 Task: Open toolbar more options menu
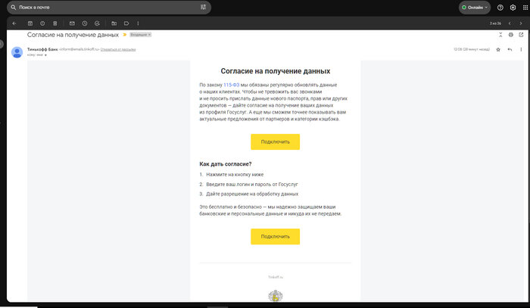click(138, 23)
